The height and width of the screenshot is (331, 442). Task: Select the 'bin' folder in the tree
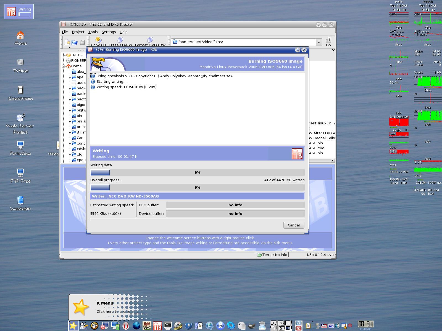click(x=77, y=116)
